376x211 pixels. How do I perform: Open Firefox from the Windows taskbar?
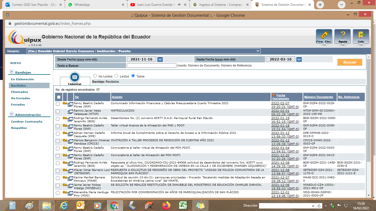166,205
